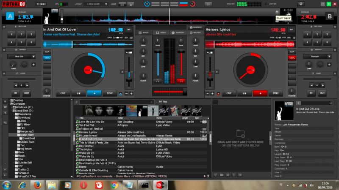Set loop IN point on deck A
This screenshot has height=190, width=339.
pyautogui.click(x=16, y=93)
